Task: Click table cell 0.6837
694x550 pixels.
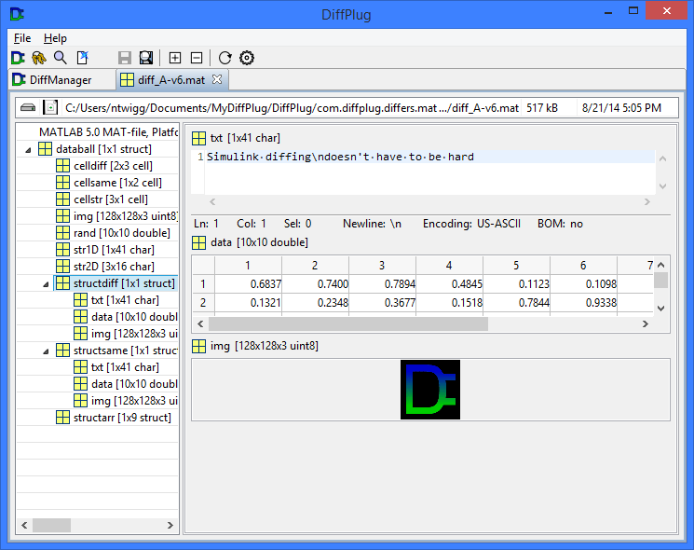Action: (x=249, y=284)
